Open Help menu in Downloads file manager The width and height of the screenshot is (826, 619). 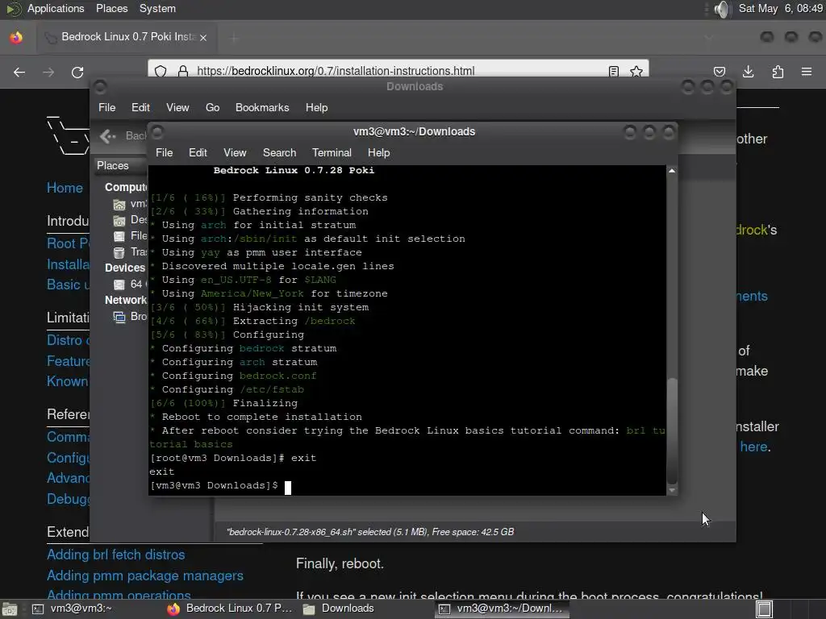(x=316, y=107)
